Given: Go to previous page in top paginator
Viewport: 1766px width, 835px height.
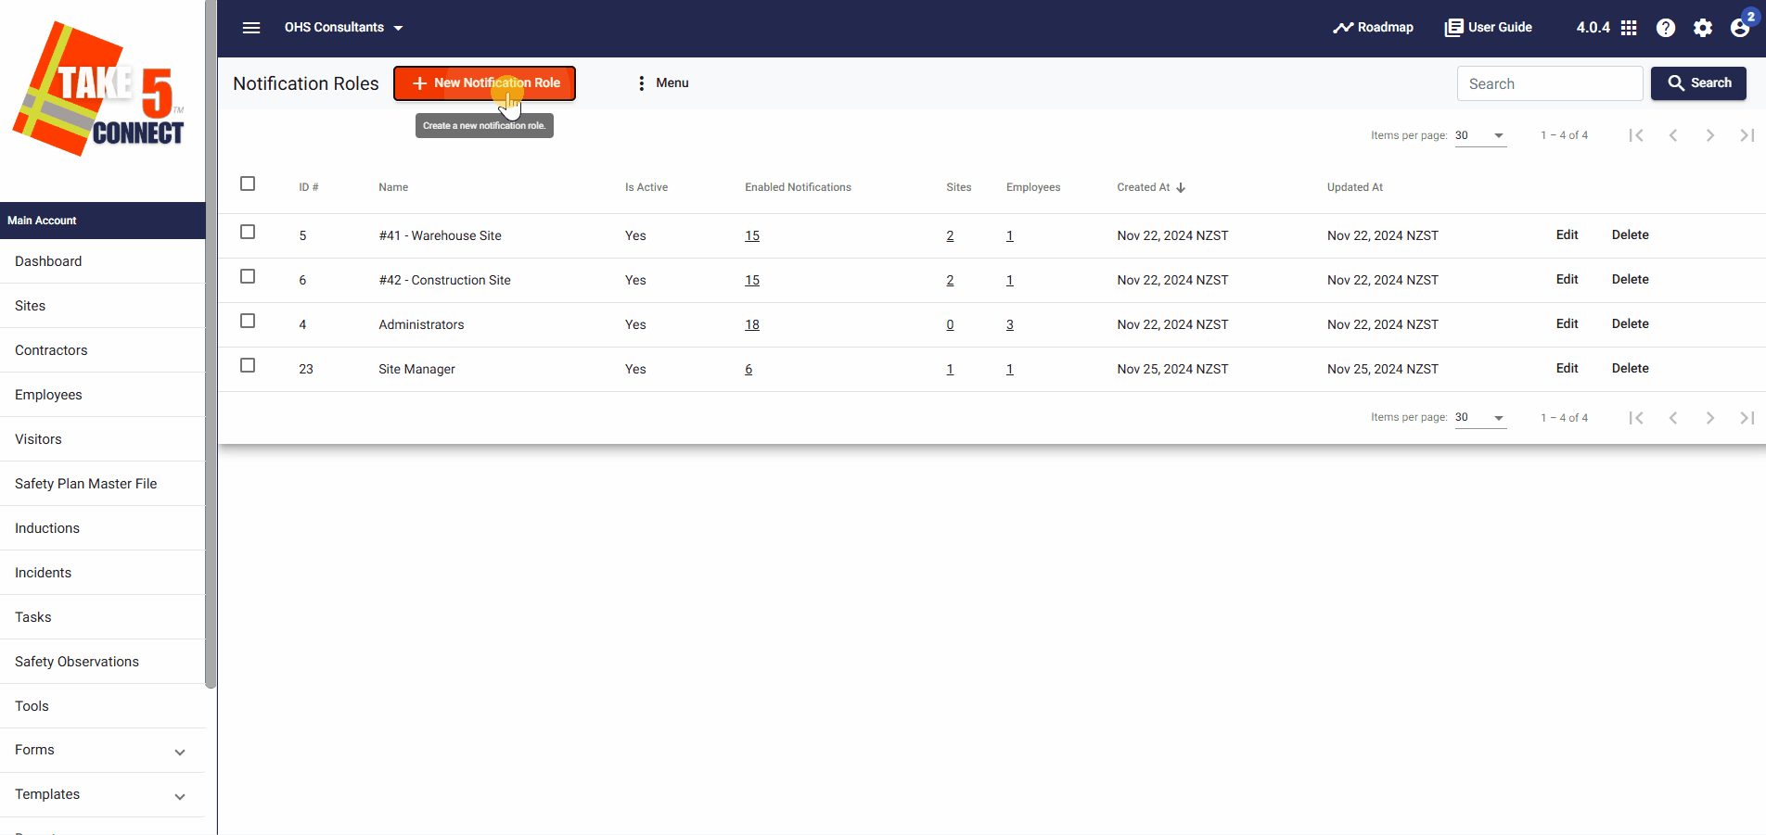Looking at the screenshot, I should click(x=1673, y=135).
